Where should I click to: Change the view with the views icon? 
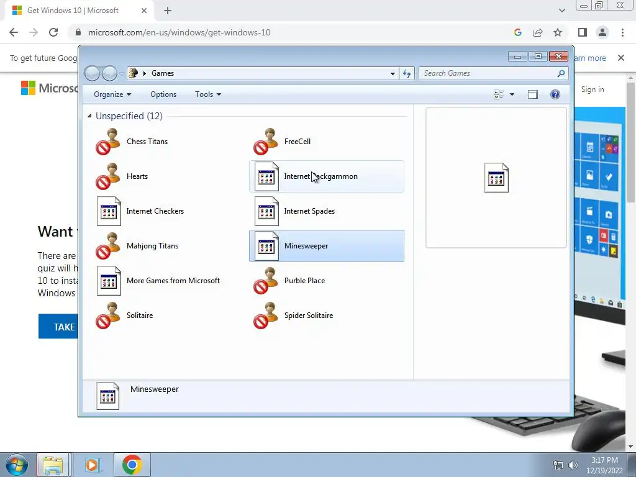pos(499,94)
